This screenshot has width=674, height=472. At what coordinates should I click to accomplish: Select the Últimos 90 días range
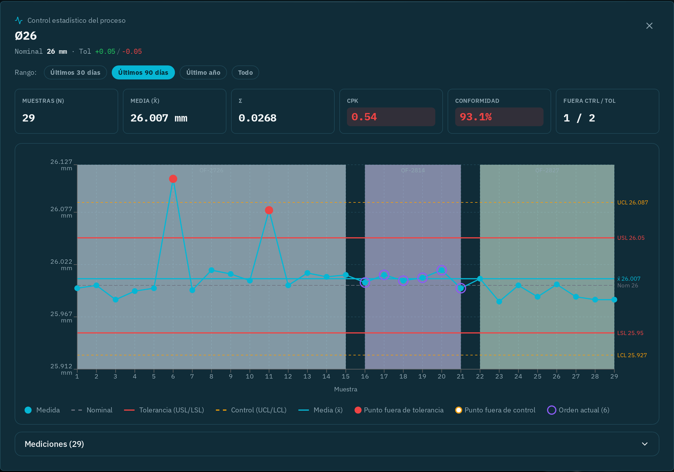143,73
